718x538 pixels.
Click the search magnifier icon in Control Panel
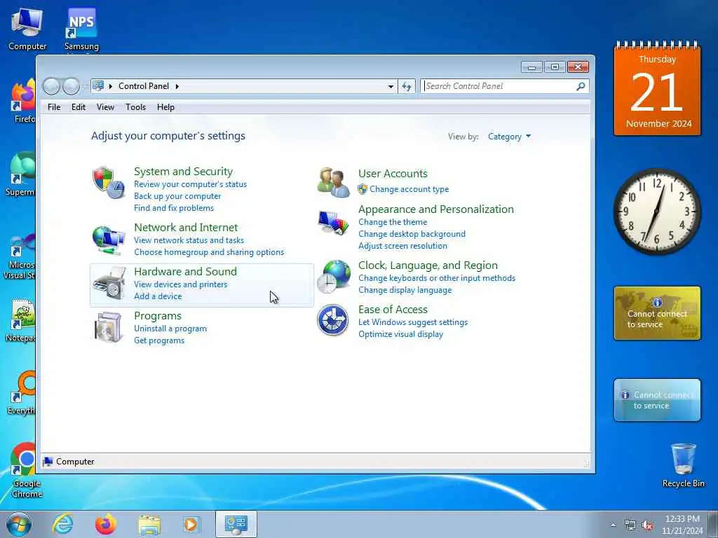[x=581, y=86]
